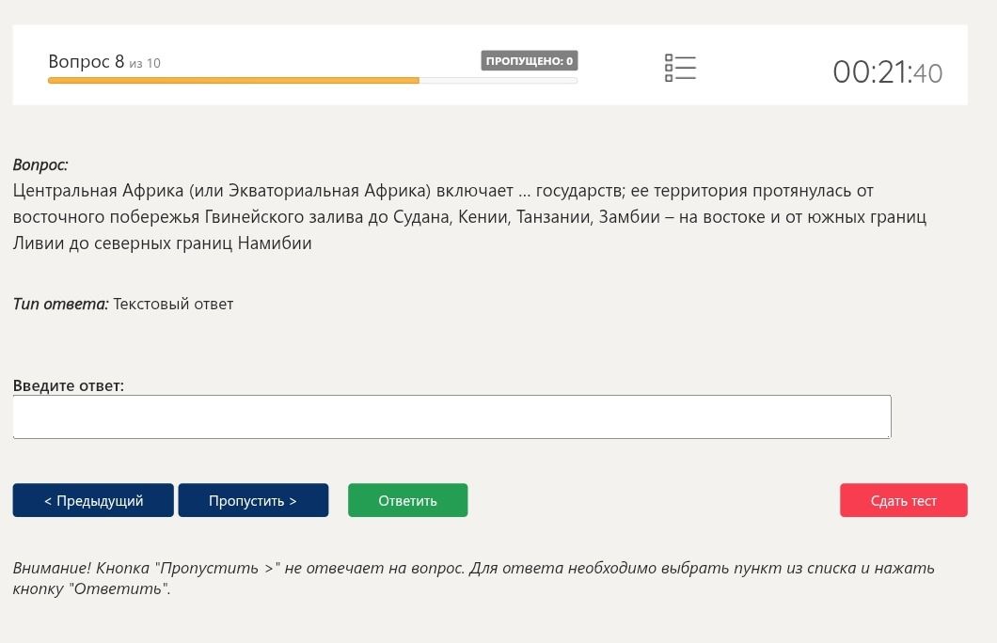Click the seconds part of the timer
Viewport: 997px width, 643px height.
[928, 73]
